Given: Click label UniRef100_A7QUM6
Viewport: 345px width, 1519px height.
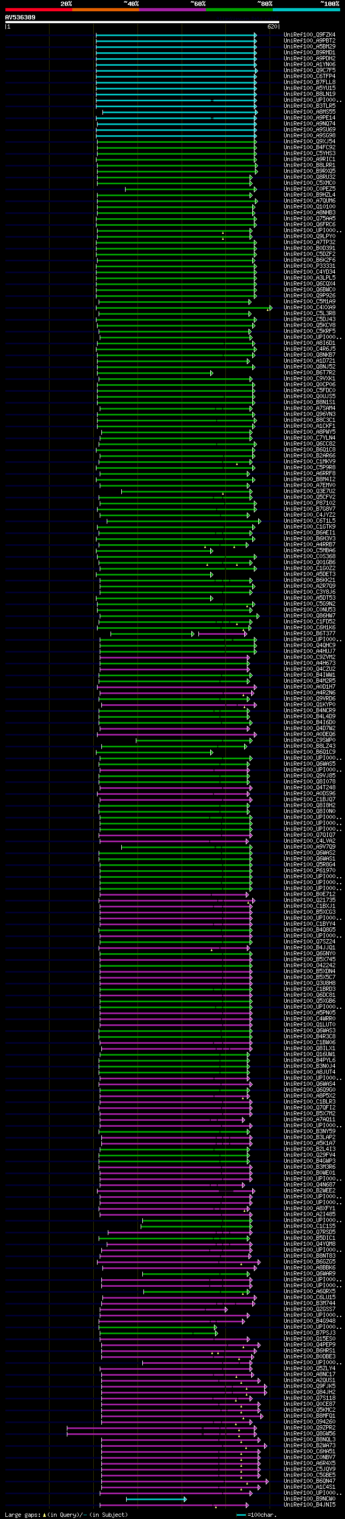Looking at the screenshot, I should click(309, 200).
